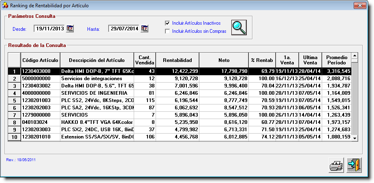374x183 pixels.
Task: Click Neto value 17,798,790
Action: point(224,71)
